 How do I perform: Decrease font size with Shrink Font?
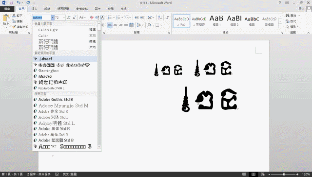coord(74,18)
